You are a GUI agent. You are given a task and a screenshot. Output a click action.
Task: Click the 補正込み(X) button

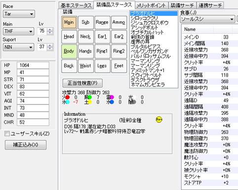pyautogui.click(x=26, y=145)
